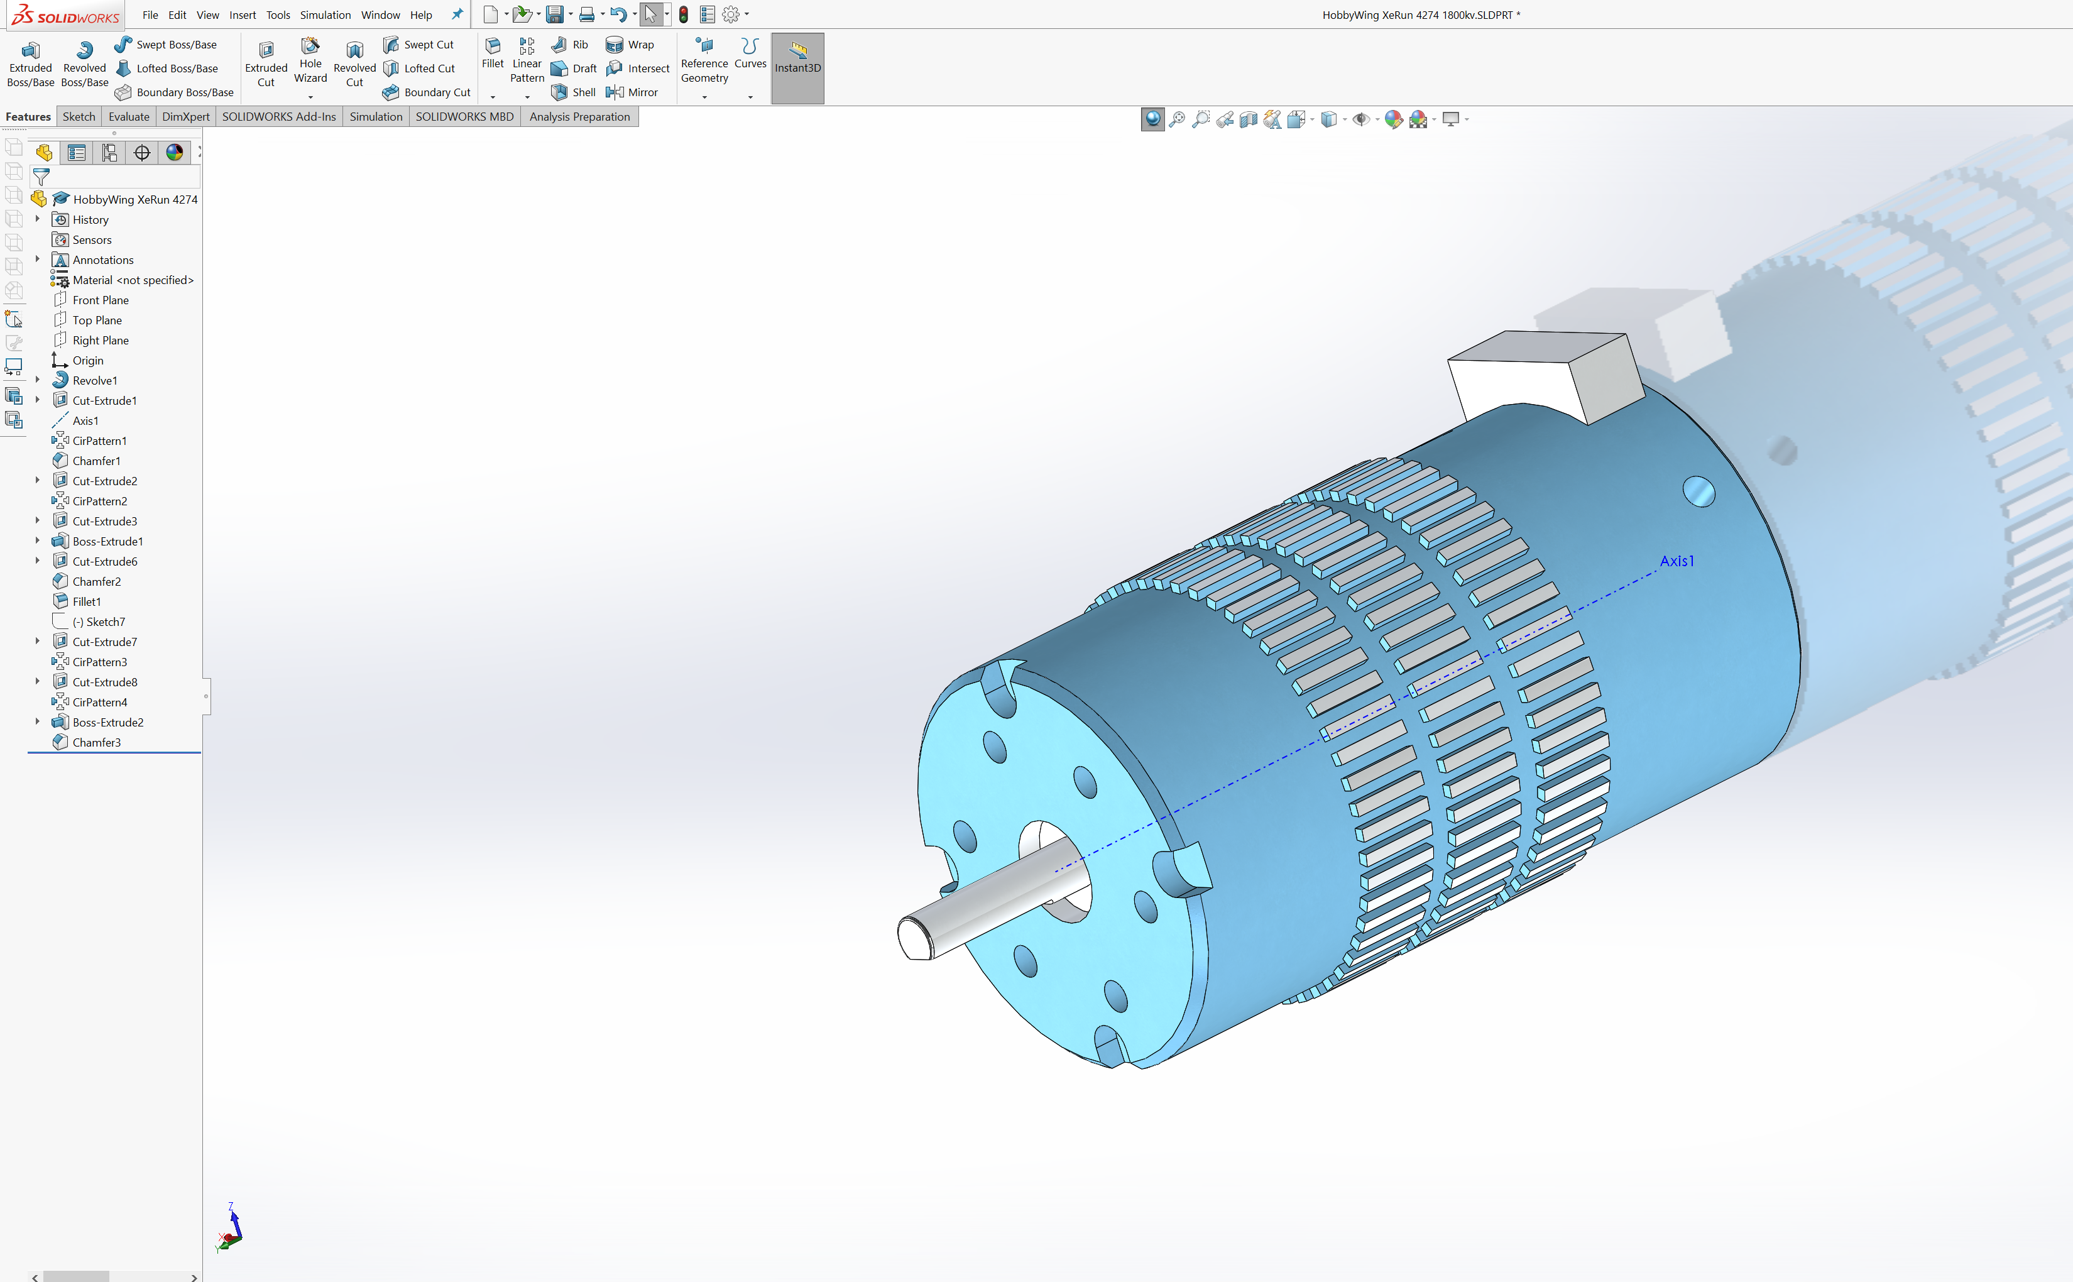Activate the Wrap feature

click(630, 44)
